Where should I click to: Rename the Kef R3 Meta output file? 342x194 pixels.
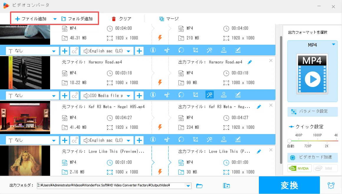(259, 107)
